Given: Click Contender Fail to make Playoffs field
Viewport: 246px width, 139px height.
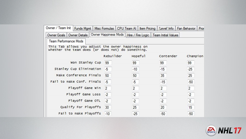Looking at the screenshot, I should click(x=163, y=113).
